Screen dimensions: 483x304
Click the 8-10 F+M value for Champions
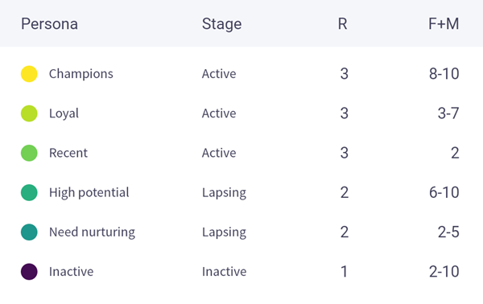pyautogui.click(x=444, y=74)
